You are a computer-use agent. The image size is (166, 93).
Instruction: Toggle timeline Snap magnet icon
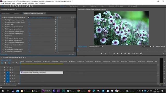pos(5,63)
